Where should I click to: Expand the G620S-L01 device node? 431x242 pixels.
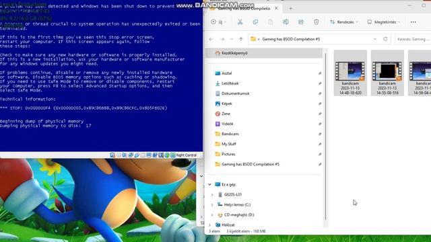(x=212, y=194)
